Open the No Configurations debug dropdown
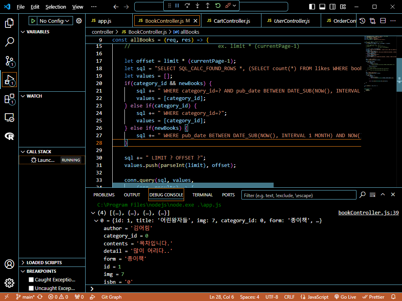Screen dimensions: 402x301 (x=54, y=21)
